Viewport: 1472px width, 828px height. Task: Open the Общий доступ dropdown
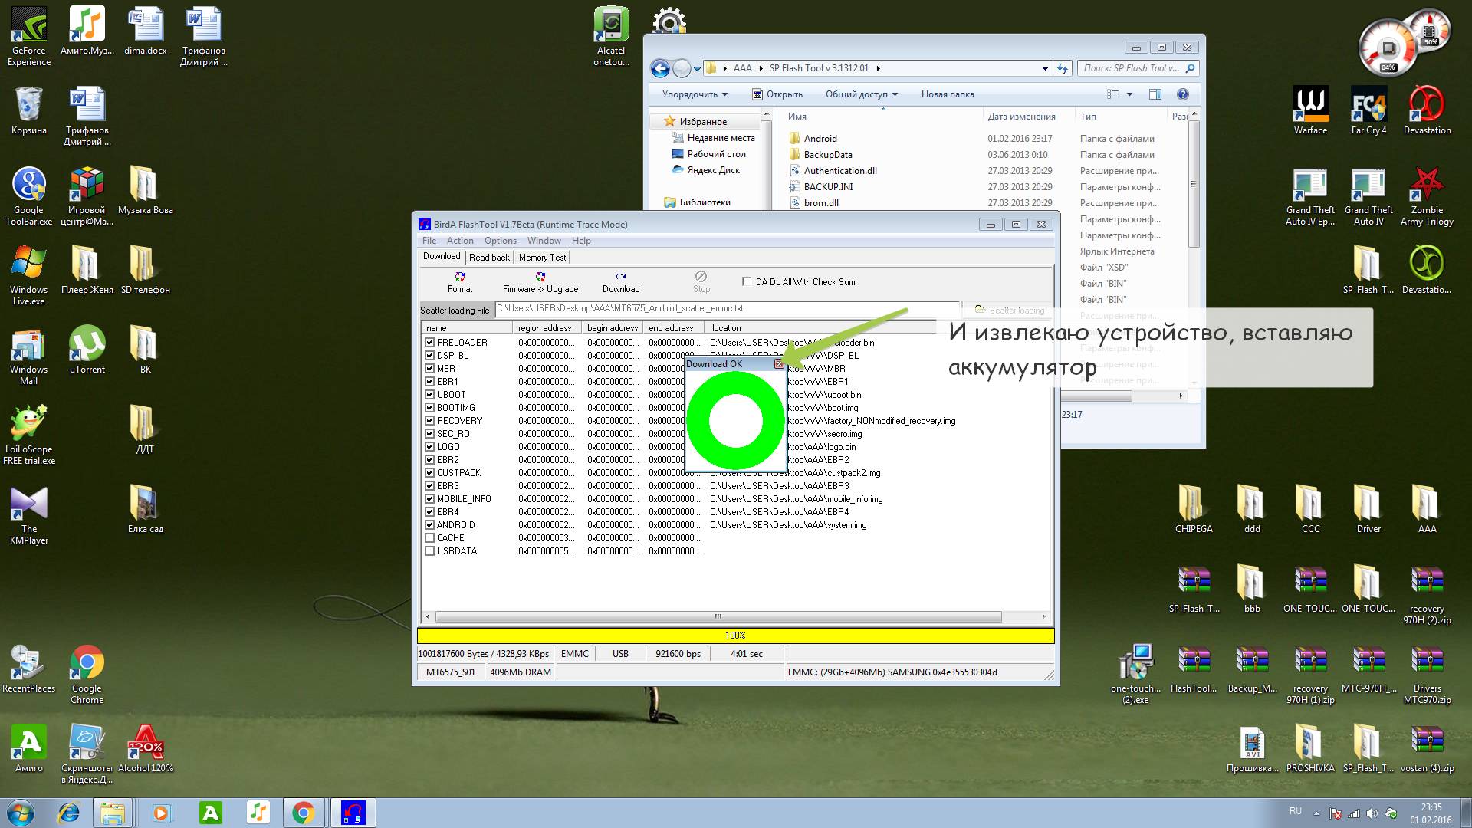pos(861,94)
